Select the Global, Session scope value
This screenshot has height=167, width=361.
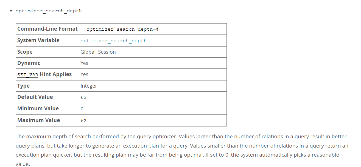[x=98, y=52]
